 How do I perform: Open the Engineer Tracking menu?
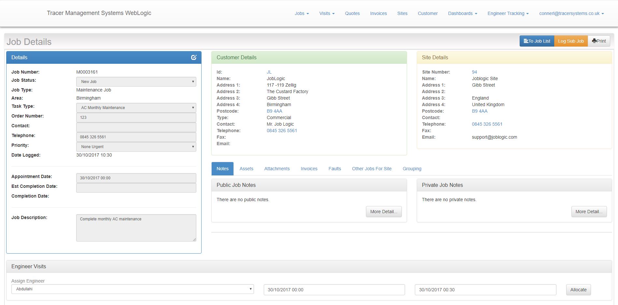508,13
